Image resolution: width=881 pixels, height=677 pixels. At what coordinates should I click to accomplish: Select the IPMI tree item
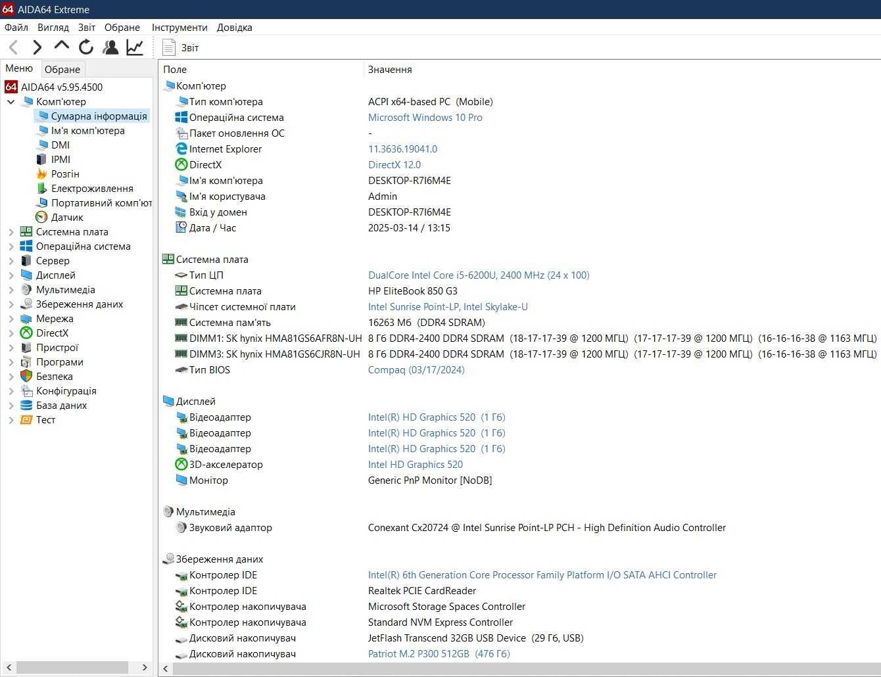click(x=60, y=160)
